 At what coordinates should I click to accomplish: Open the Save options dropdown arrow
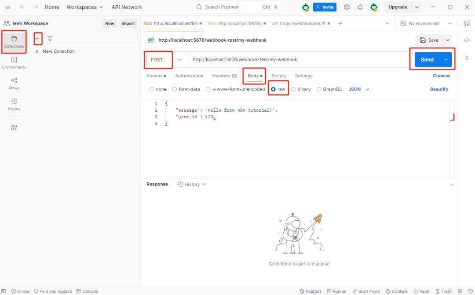(447, 40)
